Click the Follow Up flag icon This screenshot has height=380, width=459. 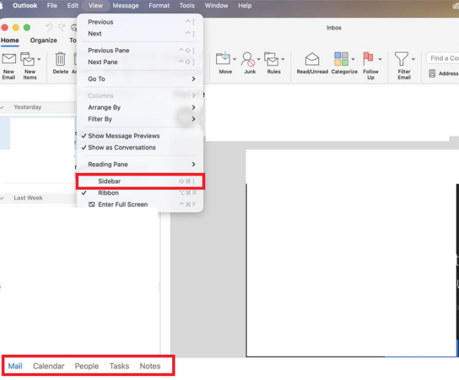coord(368,58)
